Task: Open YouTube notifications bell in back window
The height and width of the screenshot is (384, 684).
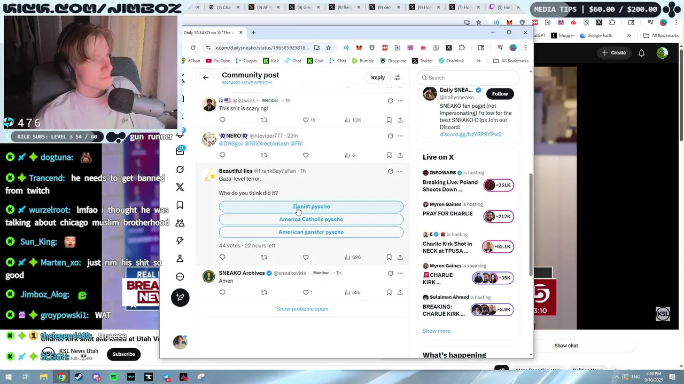Action: coord(642,53)
